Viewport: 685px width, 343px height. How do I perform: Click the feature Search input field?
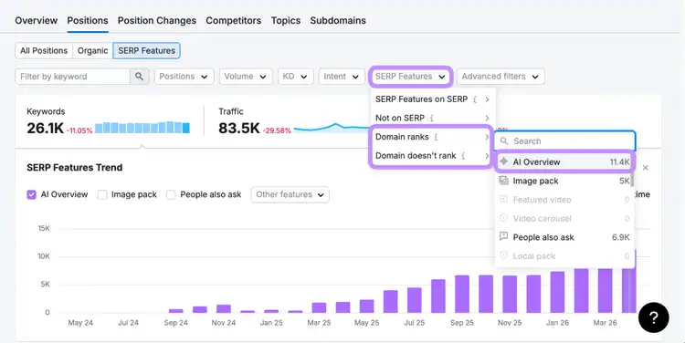click(564, 141)
